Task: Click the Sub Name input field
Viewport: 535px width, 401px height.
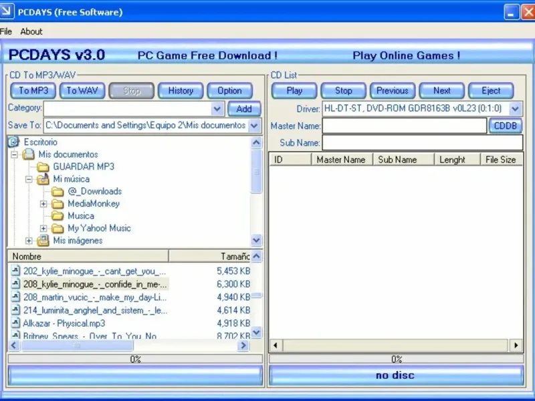Action: tap(423, 142)
